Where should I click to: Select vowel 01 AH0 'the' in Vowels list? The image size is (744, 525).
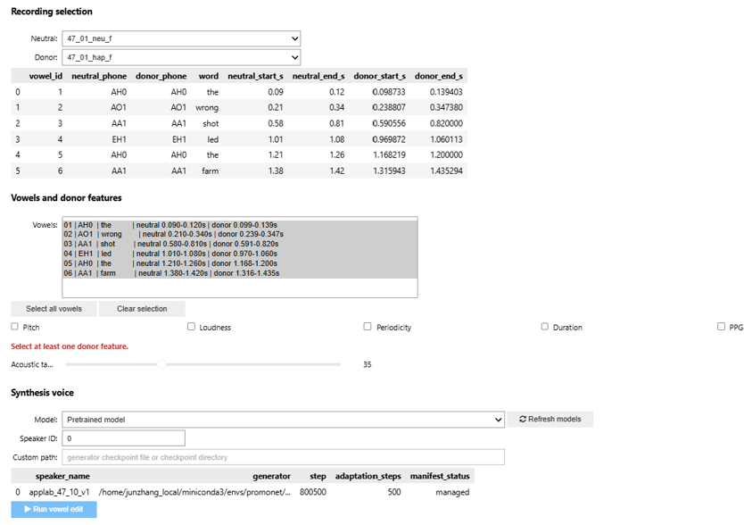click(240, 225)
